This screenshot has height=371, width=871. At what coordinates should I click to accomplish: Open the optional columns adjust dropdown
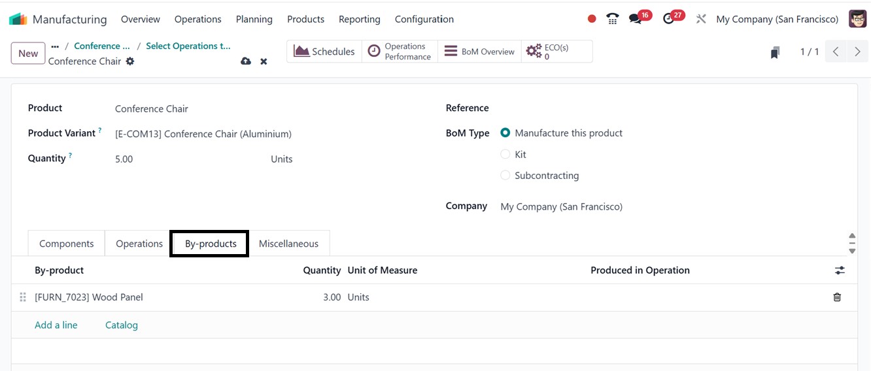(x=840, y=270)
